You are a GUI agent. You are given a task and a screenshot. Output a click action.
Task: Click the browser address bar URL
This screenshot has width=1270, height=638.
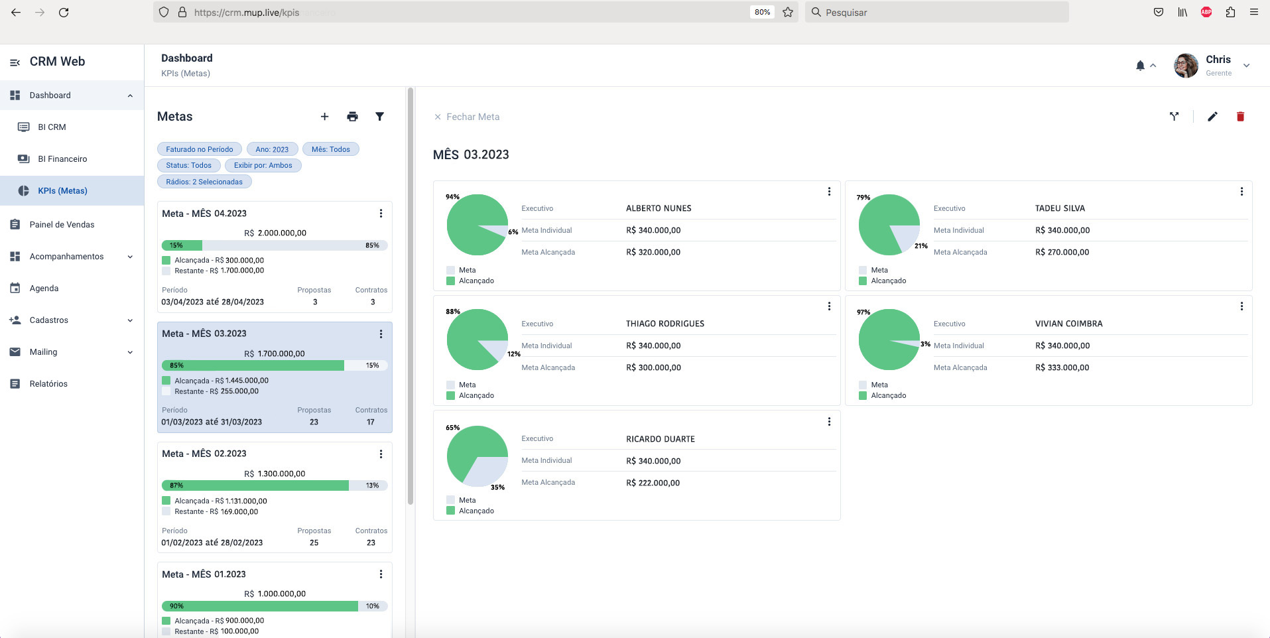247,13
